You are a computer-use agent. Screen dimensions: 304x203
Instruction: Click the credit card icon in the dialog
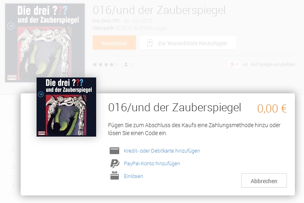pos(114,151)
